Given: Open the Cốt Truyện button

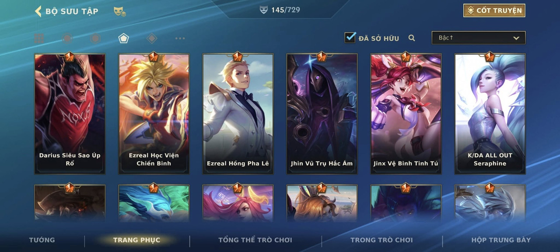Looking at the screenshot, I should tap(494, 10).
